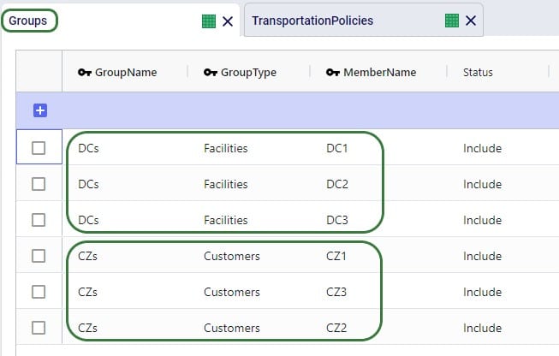Select the MemberName cell containing CZ3
The width and height of the screenshot is (559, 356).
[337, 292]
